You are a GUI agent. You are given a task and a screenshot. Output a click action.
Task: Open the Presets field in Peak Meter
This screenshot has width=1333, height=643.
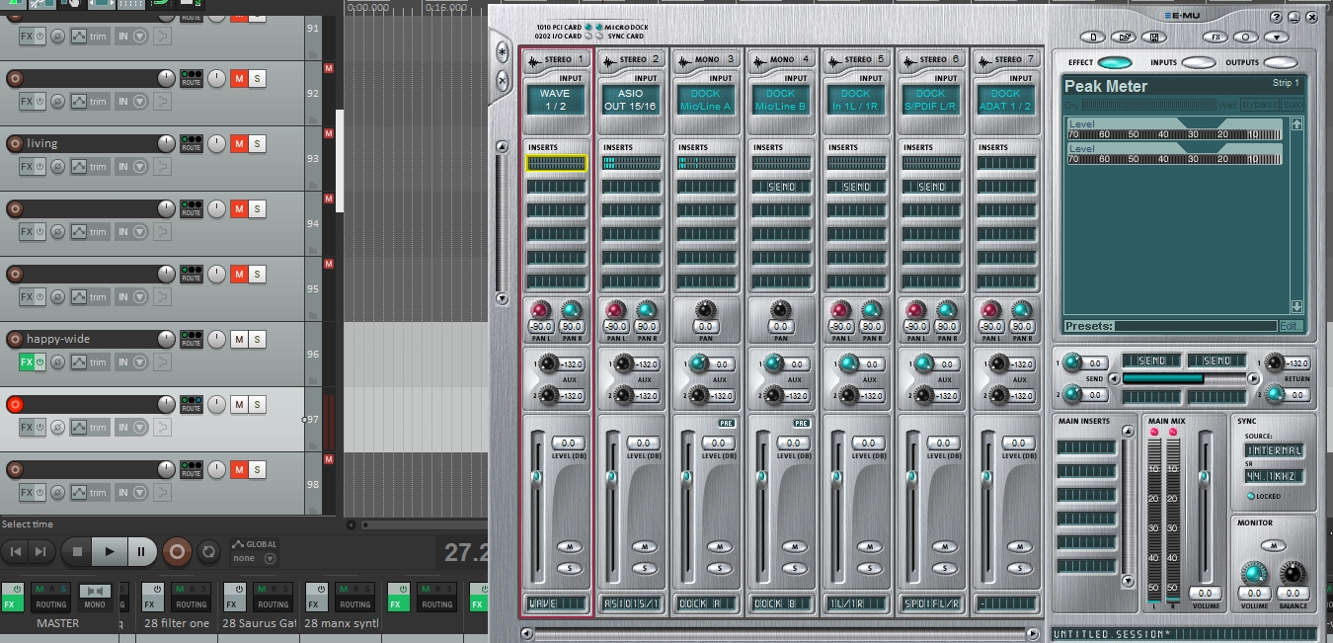1195,326
